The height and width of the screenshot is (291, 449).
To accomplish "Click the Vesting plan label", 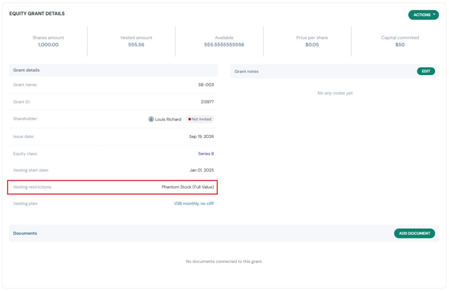I will tap(25, 203).
